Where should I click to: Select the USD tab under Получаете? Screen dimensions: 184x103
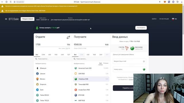[88, 55]
